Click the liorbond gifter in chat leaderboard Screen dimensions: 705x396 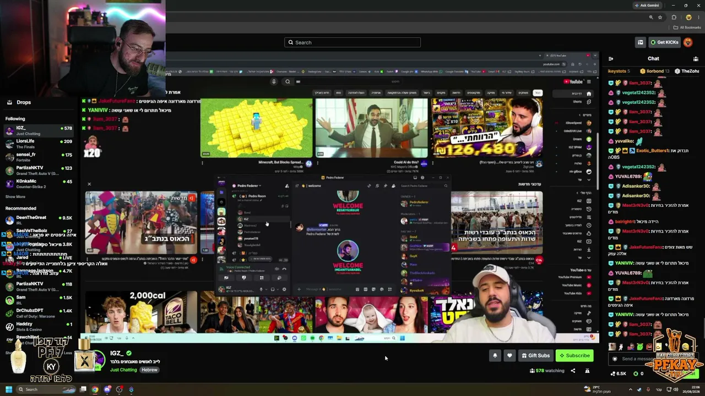click(x=655, y=71)
